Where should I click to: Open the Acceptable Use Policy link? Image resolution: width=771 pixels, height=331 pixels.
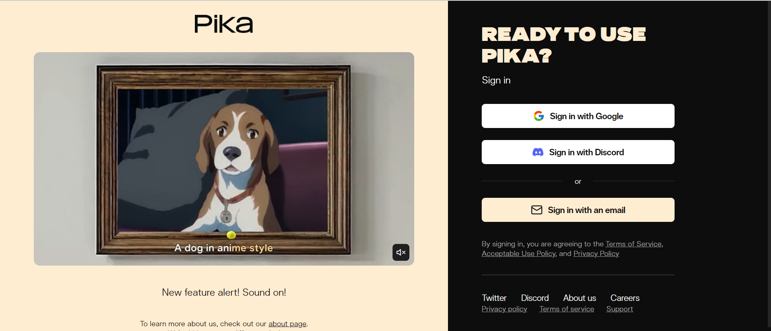click(519, 254)
